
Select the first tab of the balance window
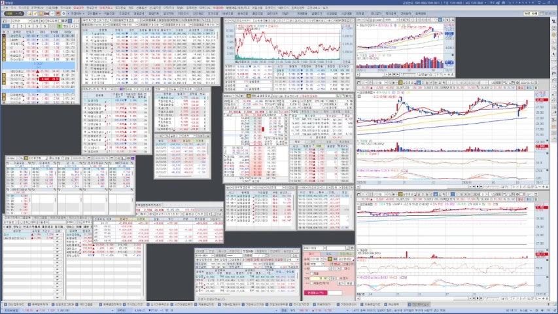pyautogui.click(x=200, y=251)
